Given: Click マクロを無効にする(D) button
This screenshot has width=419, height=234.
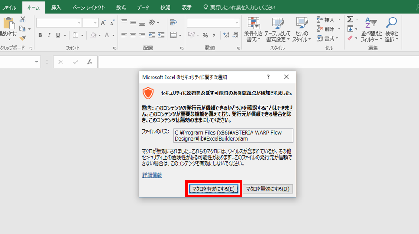Looking at the screenshot, I should click(x=268, y=189).
